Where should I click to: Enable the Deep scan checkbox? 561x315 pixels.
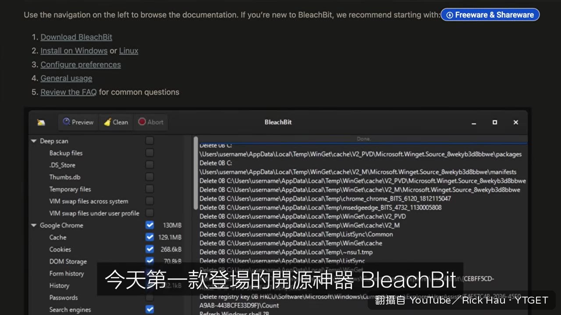(x=150, y=141)
